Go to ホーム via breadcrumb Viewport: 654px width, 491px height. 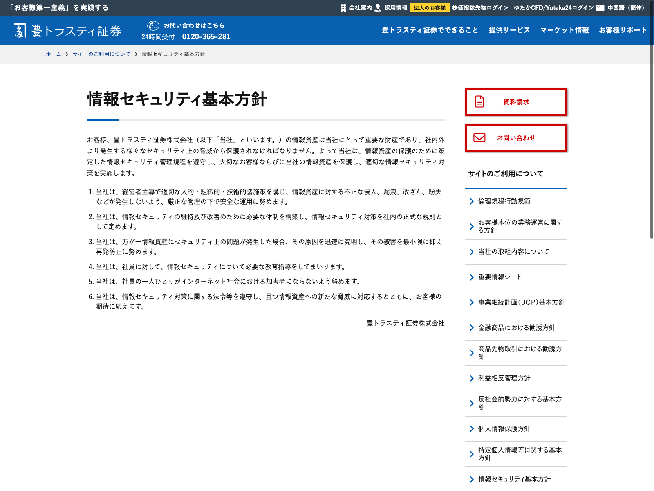coord(53,54)
